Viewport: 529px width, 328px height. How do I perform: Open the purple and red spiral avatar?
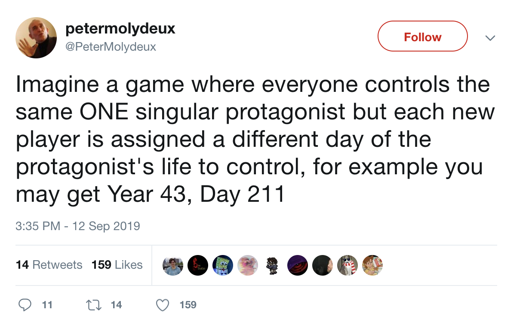click(298, 265)
